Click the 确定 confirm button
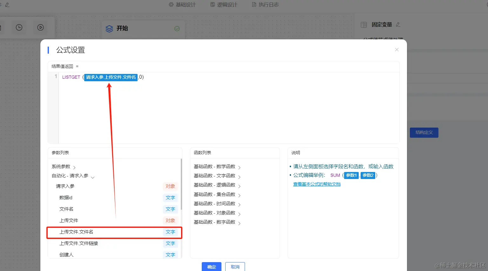 (x=212, y=267)
